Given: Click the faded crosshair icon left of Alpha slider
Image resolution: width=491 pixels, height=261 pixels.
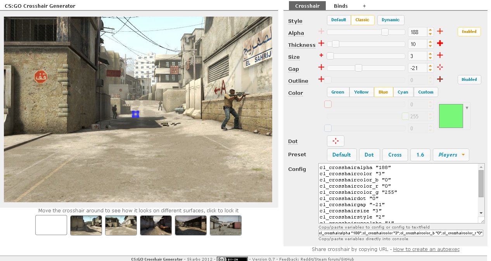Looking at the screenshot, I should coord(321,32).
